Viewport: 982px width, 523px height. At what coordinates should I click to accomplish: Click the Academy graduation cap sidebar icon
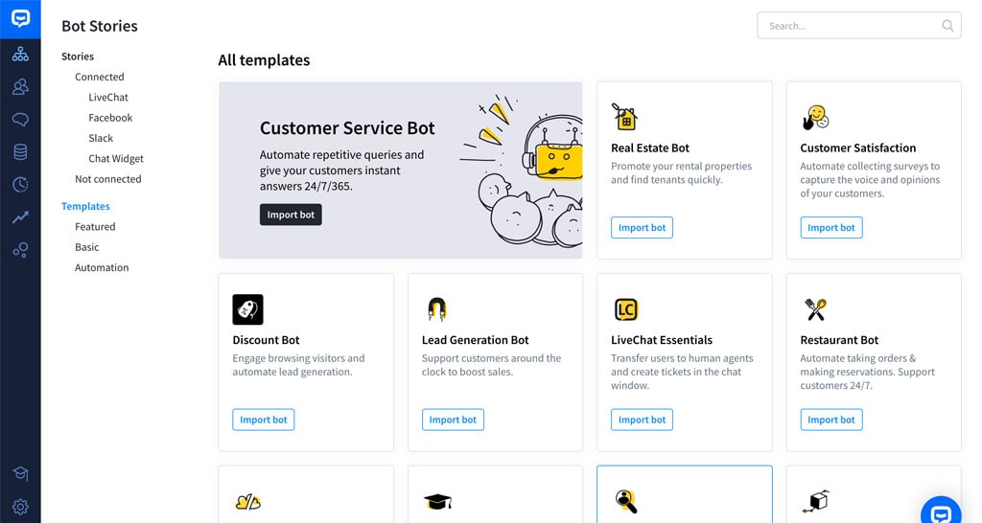[x=20, y=474]
